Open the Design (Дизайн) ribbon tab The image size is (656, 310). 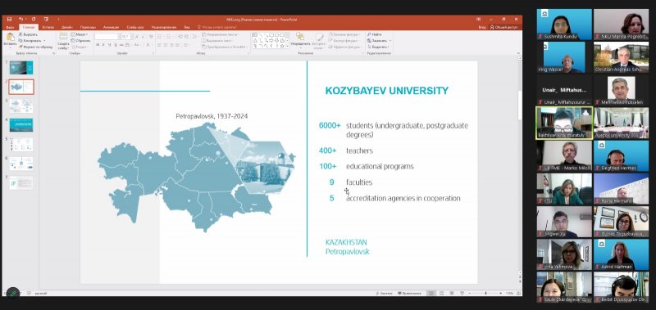pos(67,27)
